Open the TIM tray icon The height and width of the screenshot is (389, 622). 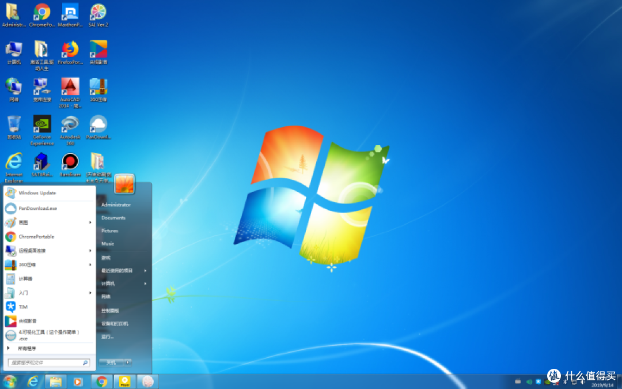538,382
